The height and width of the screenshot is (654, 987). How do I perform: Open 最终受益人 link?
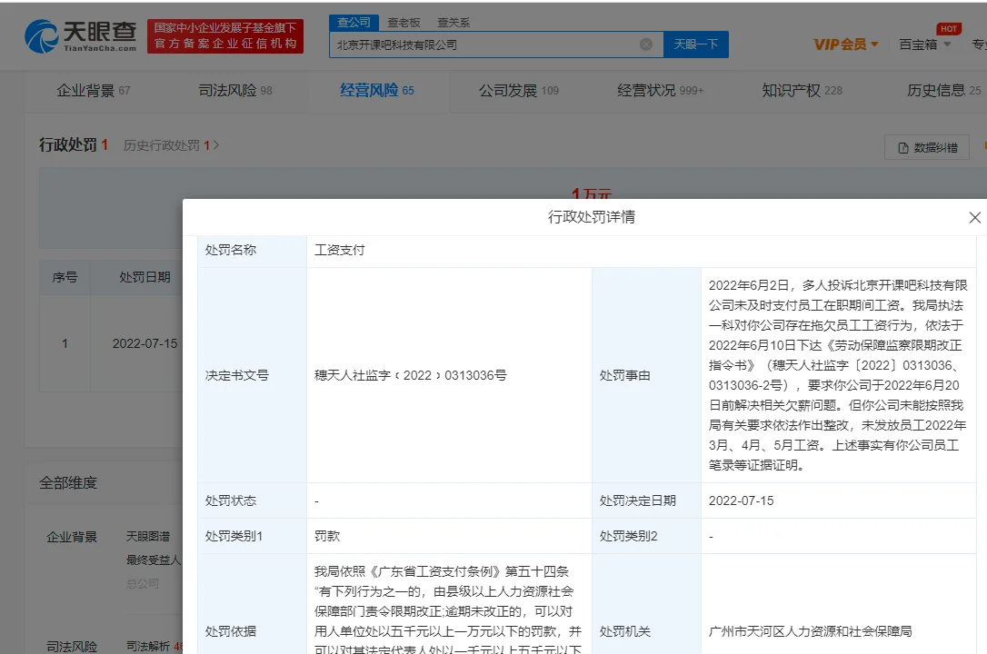coord(153,560)
